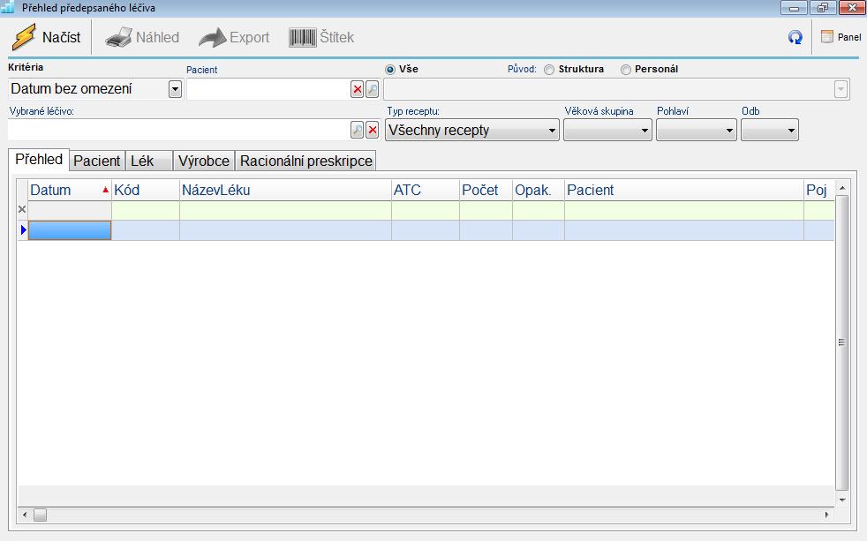The height and width of the screenshot is (541, 867).
Task: Click the Načíst button label
Action: pos(62,38)
